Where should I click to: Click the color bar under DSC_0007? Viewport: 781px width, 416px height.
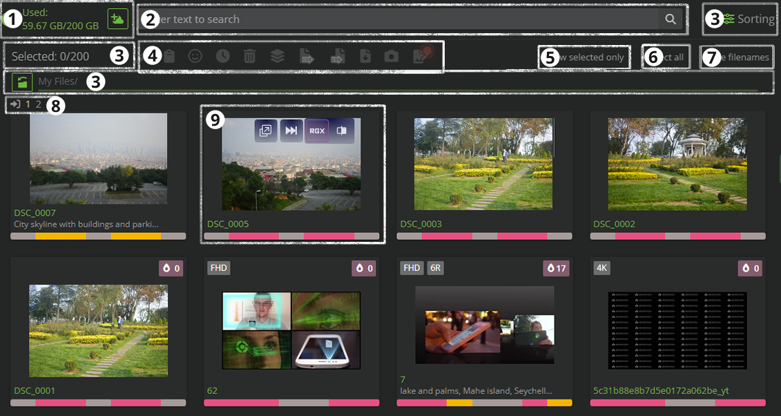pos(98,236)
